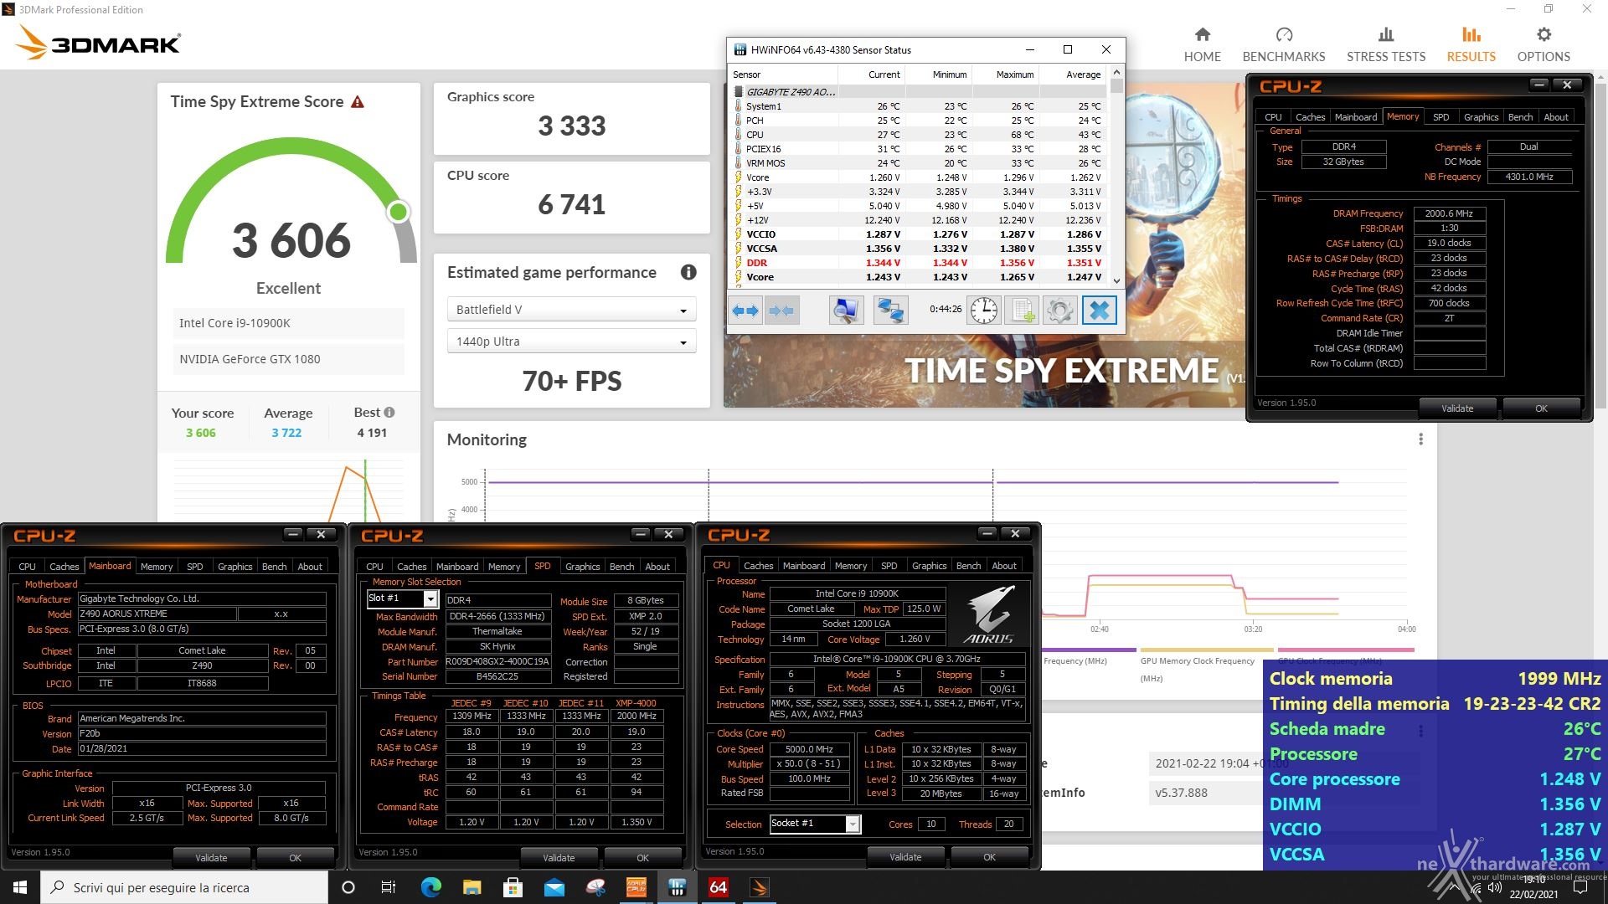Select GIGABYTE Z490 sensor group row in HWiNFO
This screenshot has width=1608, height=904.
click(919, 92)
